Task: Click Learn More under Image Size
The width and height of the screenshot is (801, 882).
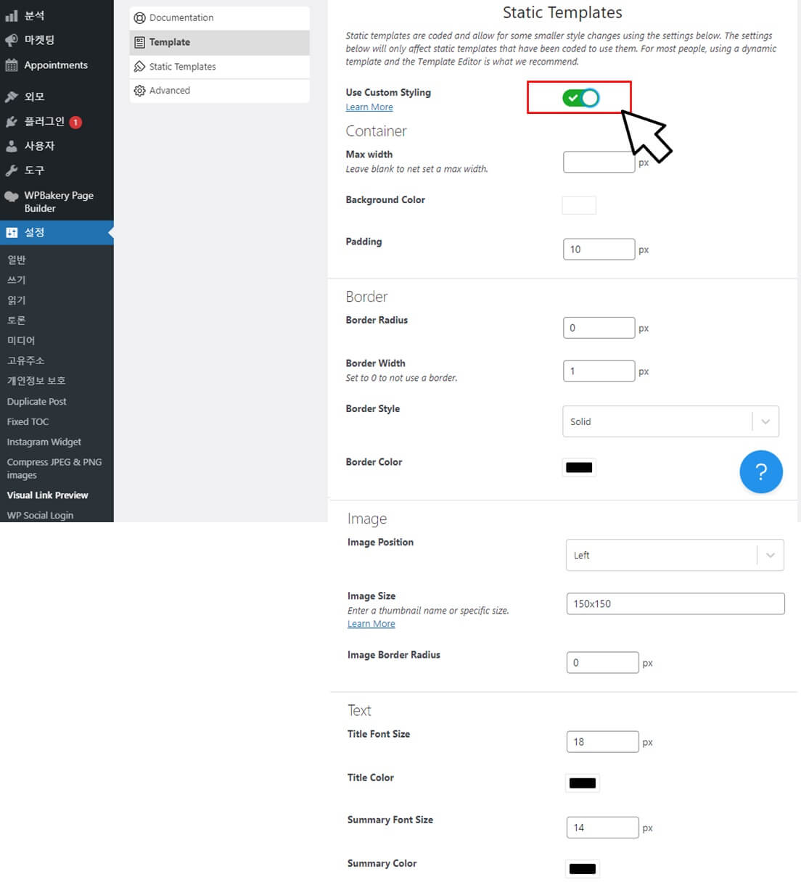Action: tap(371, 624)
